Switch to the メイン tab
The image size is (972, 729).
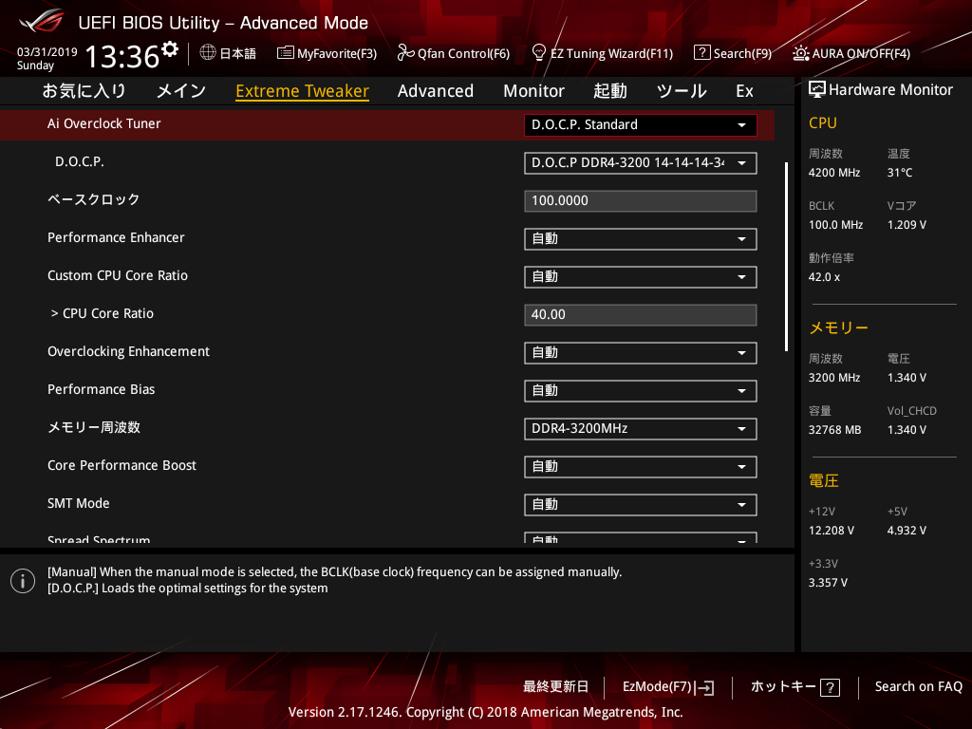[x=181, y=91]
